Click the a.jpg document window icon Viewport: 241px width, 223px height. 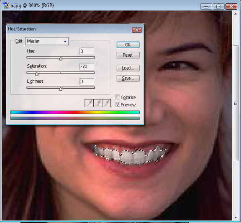[6, 5]
